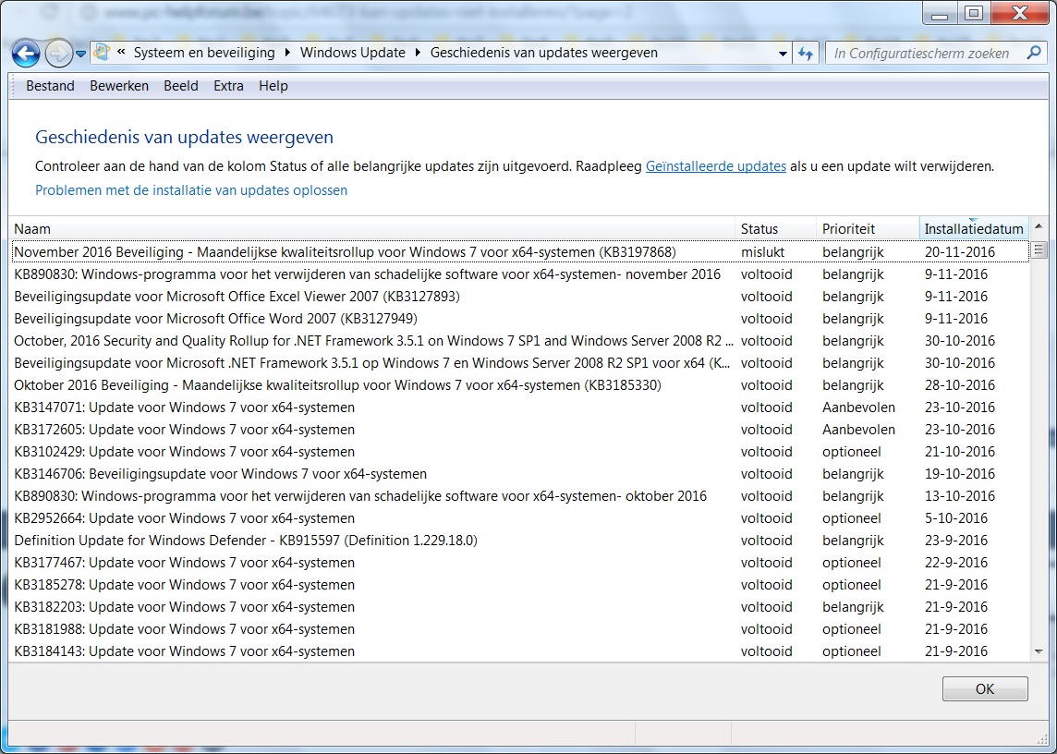Click the search magnifier icon
The height and width of the screenshot is (754, 1057).
point(1034,53)
